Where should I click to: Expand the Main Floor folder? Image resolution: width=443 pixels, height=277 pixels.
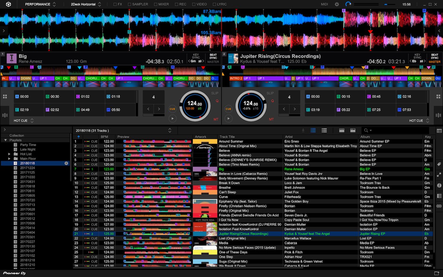click(x=9, y=159)
